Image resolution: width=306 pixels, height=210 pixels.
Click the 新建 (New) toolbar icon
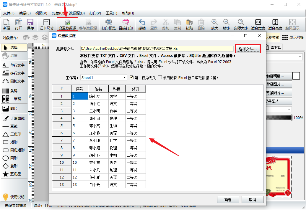point(6,24)
